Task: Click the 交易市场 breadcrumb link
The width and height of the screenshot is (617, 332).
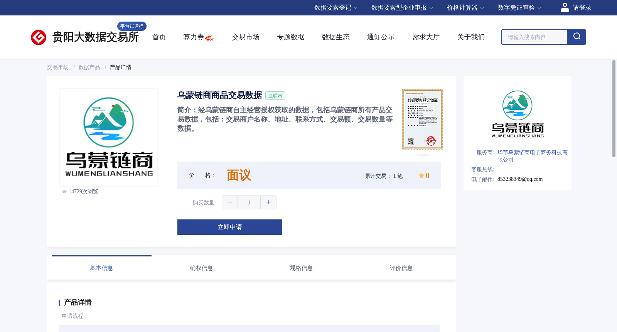Action: [x=58, y=67]
